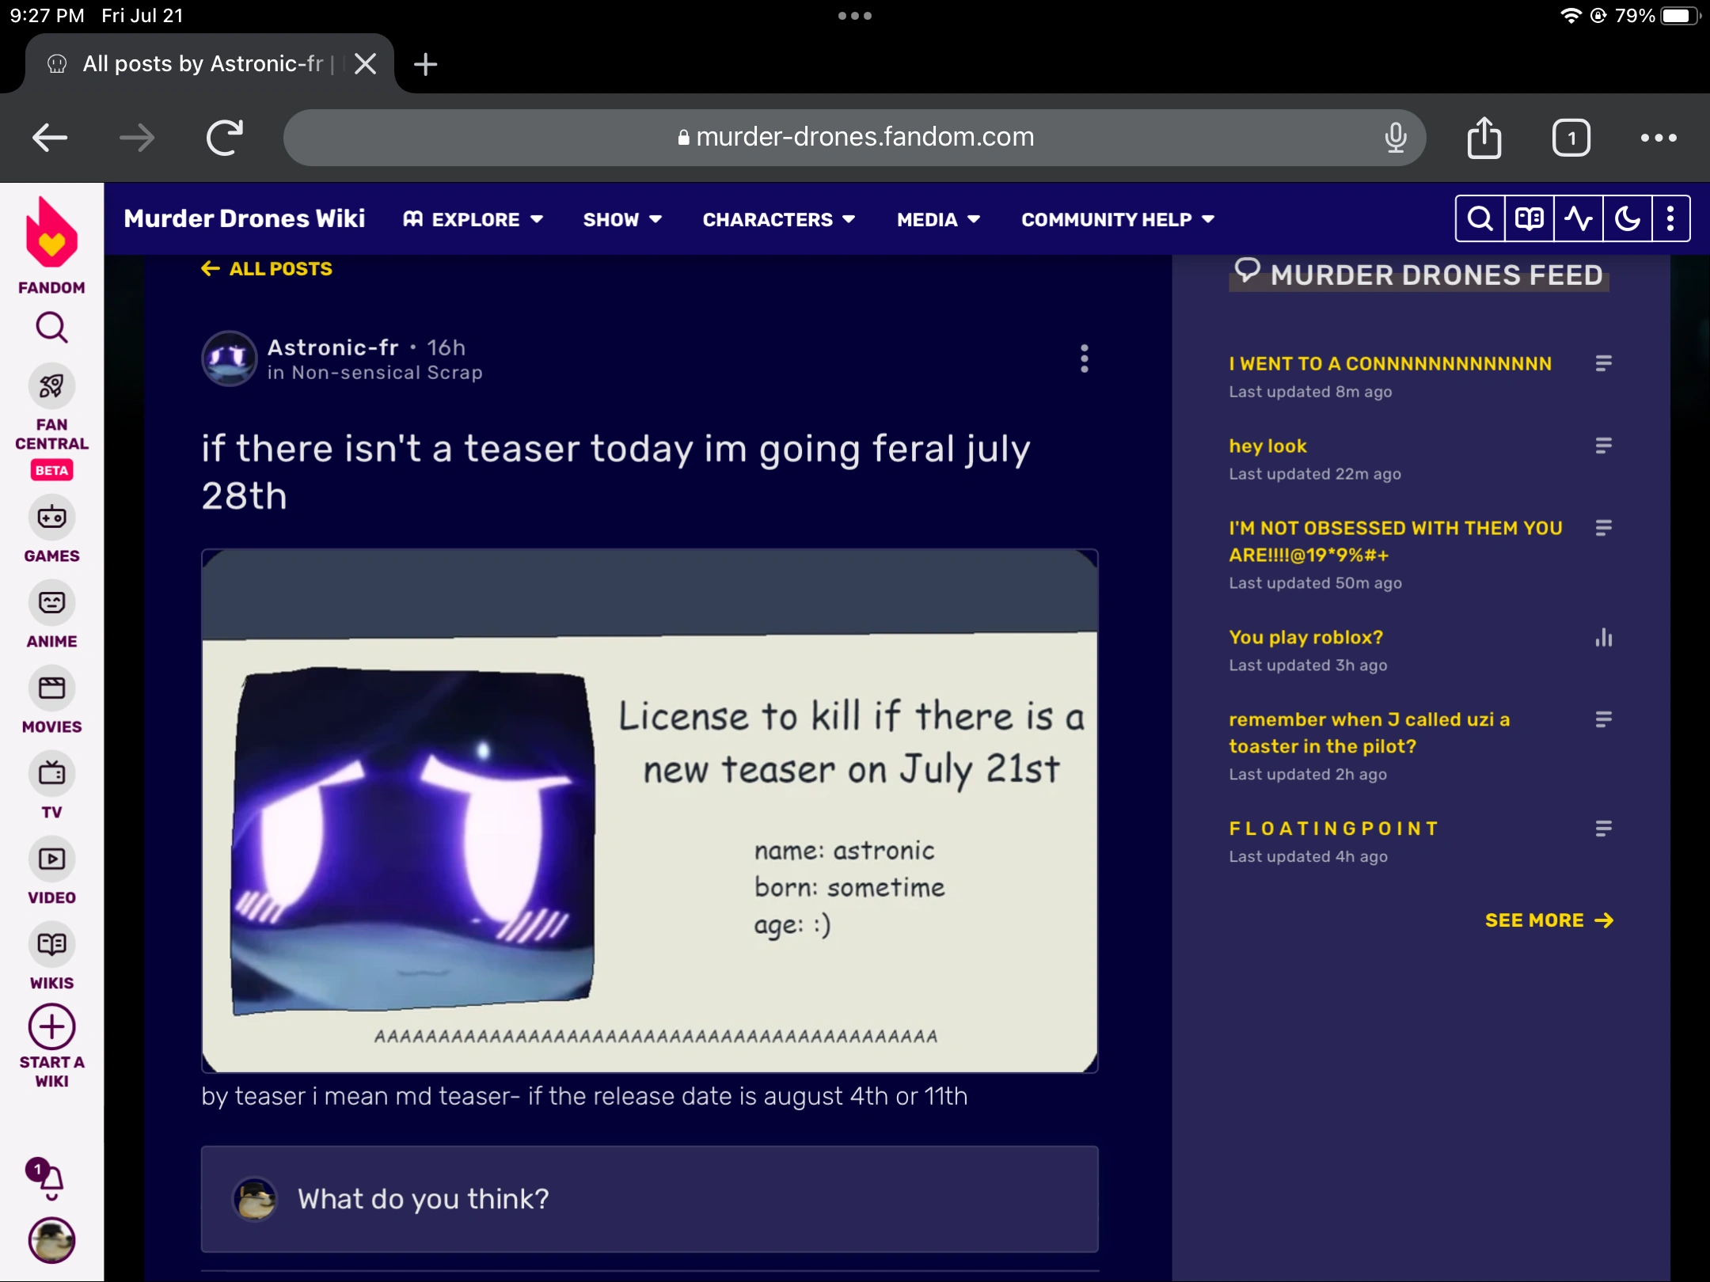The width and height of the screenshot is (1710, 1282).
Task: Expand the Explore dropdown menu
Action: (x=473, y=219)
